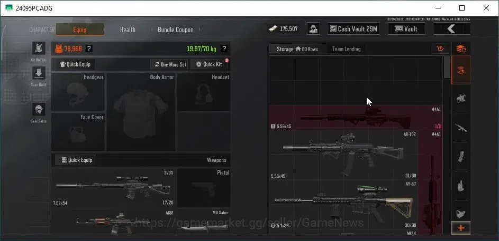499x241 pixels.
Task: Click the 5.56x45 label under AK-102
Action: 278,176
